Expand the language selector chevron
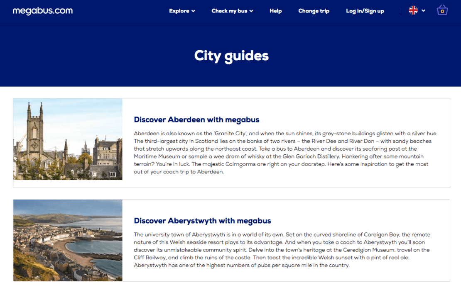This screenshot has height=290, width=461. pos(423,10)
